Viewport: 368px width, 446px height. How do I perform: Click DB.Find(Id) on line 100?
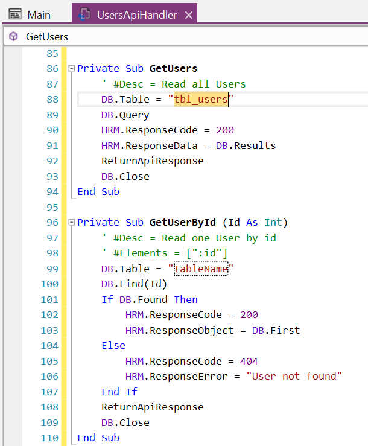point(135,284)
